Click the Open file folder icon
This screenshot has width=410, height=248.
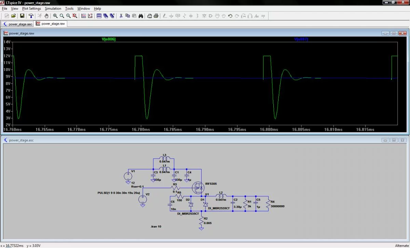tap(13, 16)
